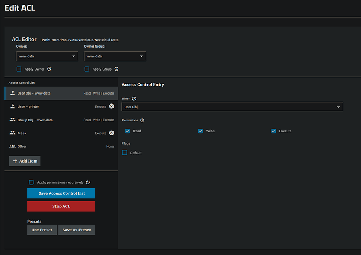Open help tooltip for Apply Group
The height and width of the screenshot is (255, 361).
117,69
